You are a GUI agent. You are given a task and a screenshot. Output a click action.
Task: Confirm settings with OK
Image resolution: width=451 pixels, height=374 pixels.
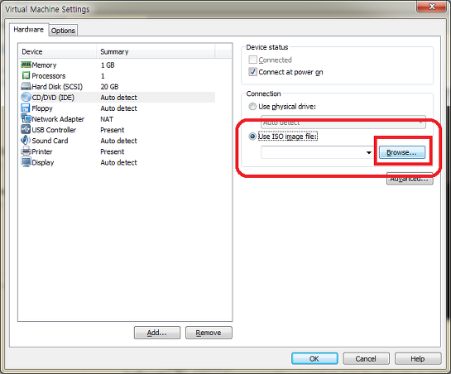coord(314,359)
